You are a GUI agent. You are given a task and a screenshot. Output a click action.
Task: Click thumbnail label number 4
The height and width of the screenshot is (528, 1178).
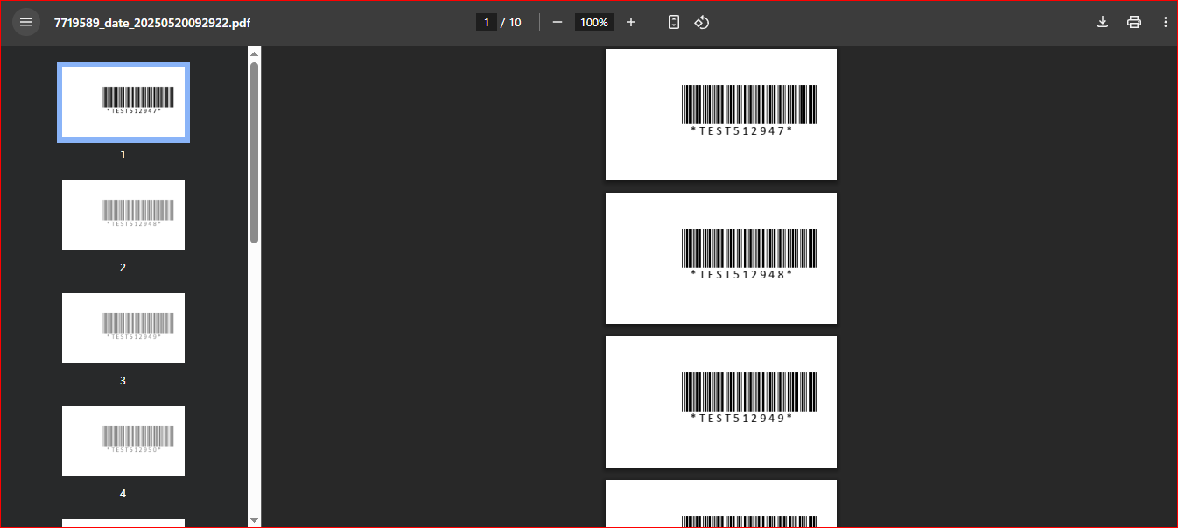pyautogui.click(x=123, y=494)
